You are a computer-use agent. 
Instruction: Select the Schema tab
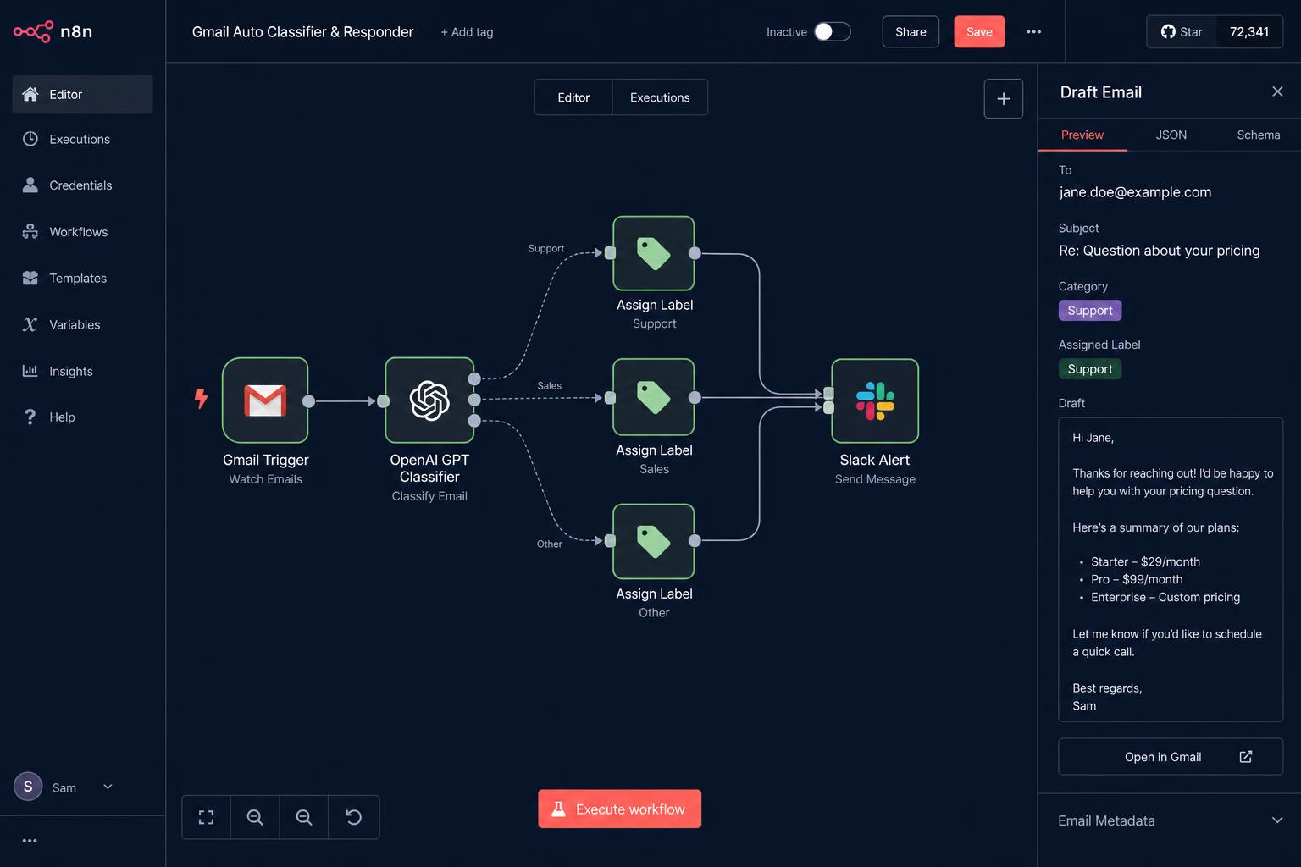[1259, 135]
